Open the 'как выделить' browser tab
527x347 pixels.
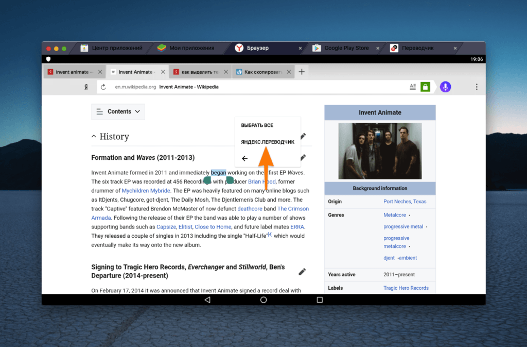pos(197,72)
